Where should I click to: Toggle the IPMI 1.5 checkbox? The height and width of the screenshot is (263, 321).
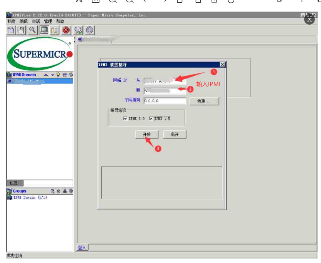click(x=151, y=118)
